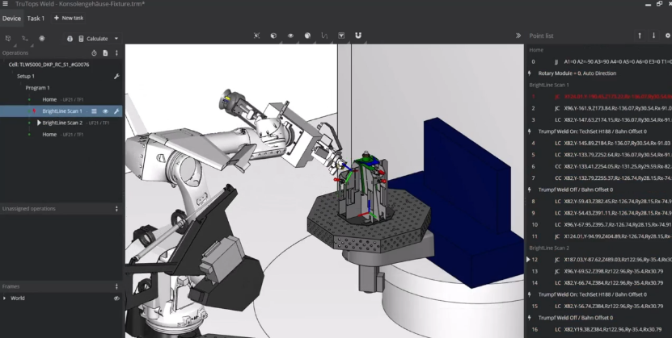
Task: Click the filter icon in viewport toolbar
Action: 341,35
